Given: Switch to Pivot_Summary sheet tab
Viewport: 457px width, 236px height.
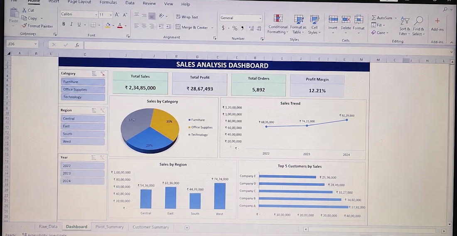Looking at the screenshot, I should point(110,227).
